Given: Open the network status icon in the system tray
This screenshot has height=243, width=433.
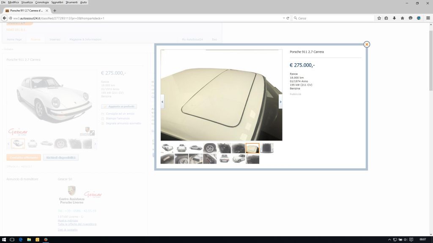Looking at the screenshot, I should click(395, 240).
